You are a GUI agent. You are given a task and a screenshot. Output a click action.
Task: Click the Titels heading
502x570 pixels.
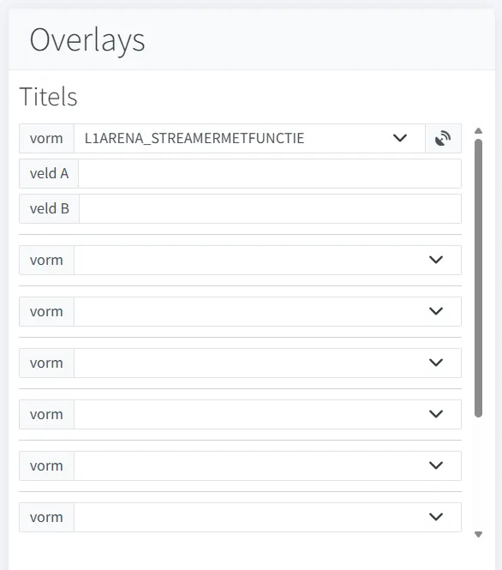[x=48, y=97]
